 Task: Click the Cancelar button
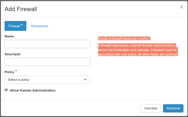[x=151, y=108]
